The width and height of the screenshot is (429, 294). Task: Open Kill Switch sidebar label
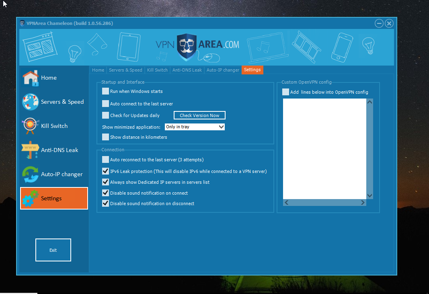(x=54, y=126)
